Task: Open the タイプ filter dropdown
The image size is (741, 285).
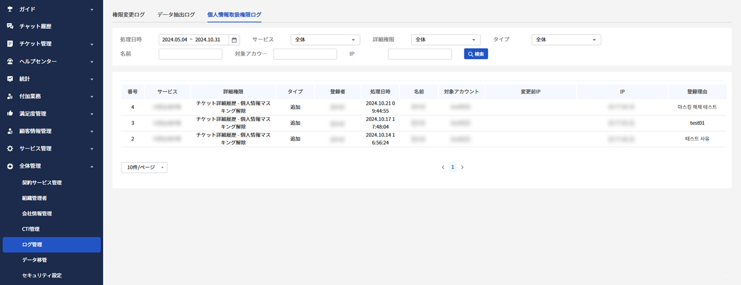Action: pos(566,40)
